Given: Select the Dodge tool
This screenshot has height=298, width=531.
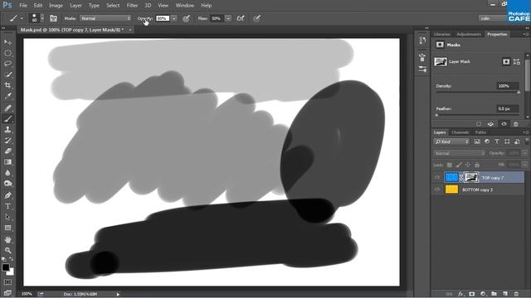Looking at the screenshot, I should pos(7,184).
